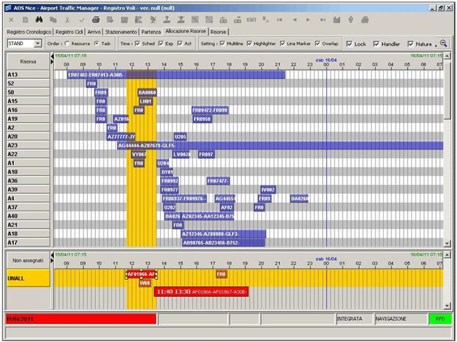Click the last-record navigation arrow icon

click(322, 20)
